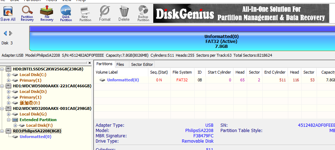This screenshot has width=335, height=150.
Task: Select HD1:WDCWD5000AAKX-221CA0(466GB) disk
Action: tap(52, 86)
